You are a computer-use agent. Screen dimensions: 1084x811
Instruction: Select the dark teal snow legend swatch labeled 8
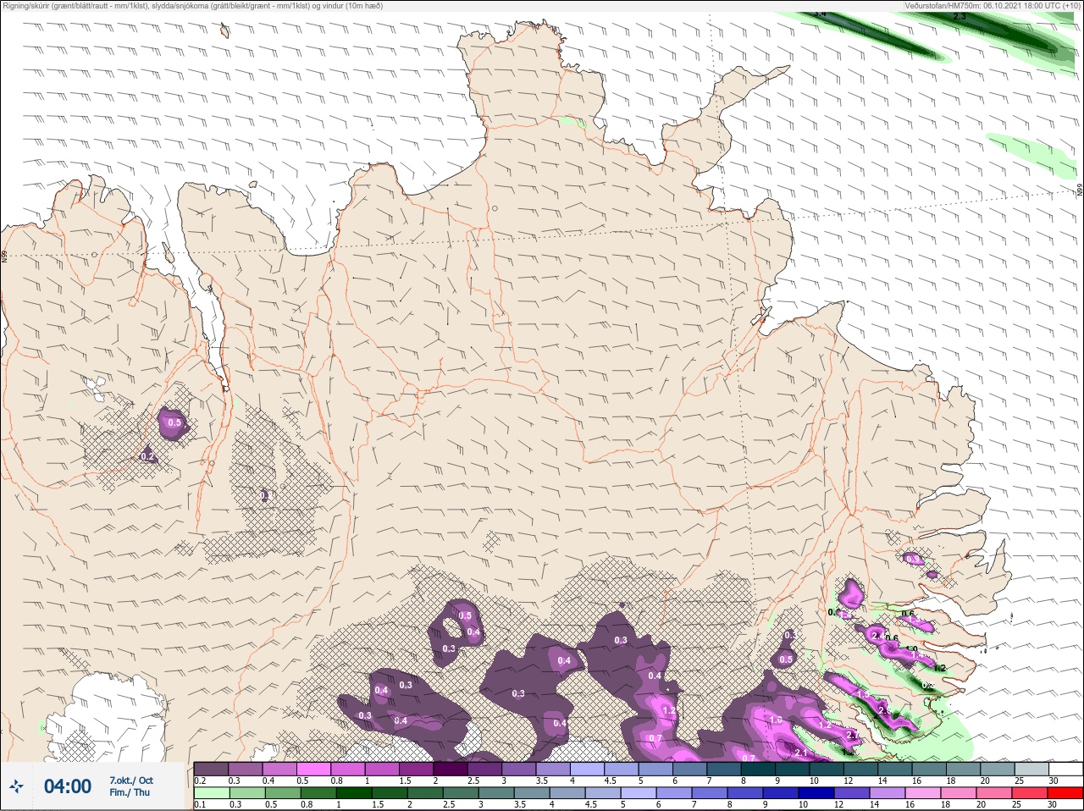758,769
